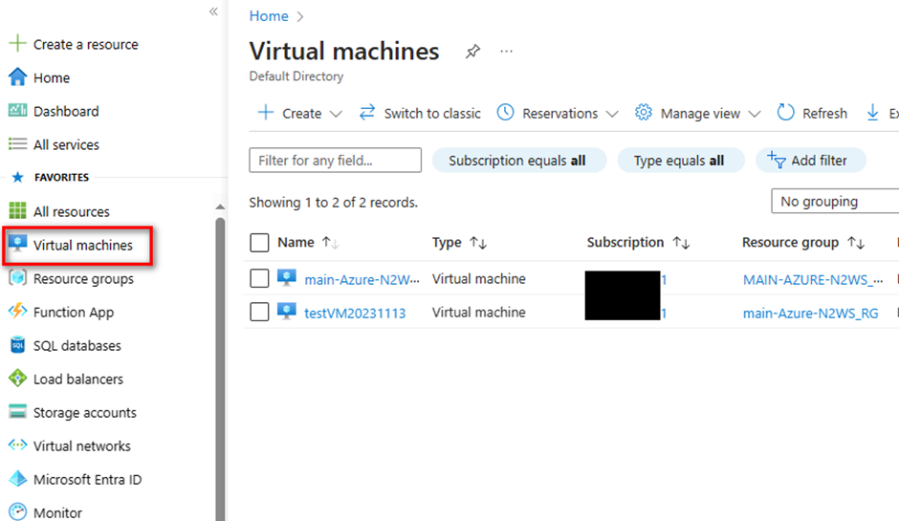Screen dimensions: 899x521
Task: Click the Switch to classic arrows icon
Action: (x=367, y=113)
